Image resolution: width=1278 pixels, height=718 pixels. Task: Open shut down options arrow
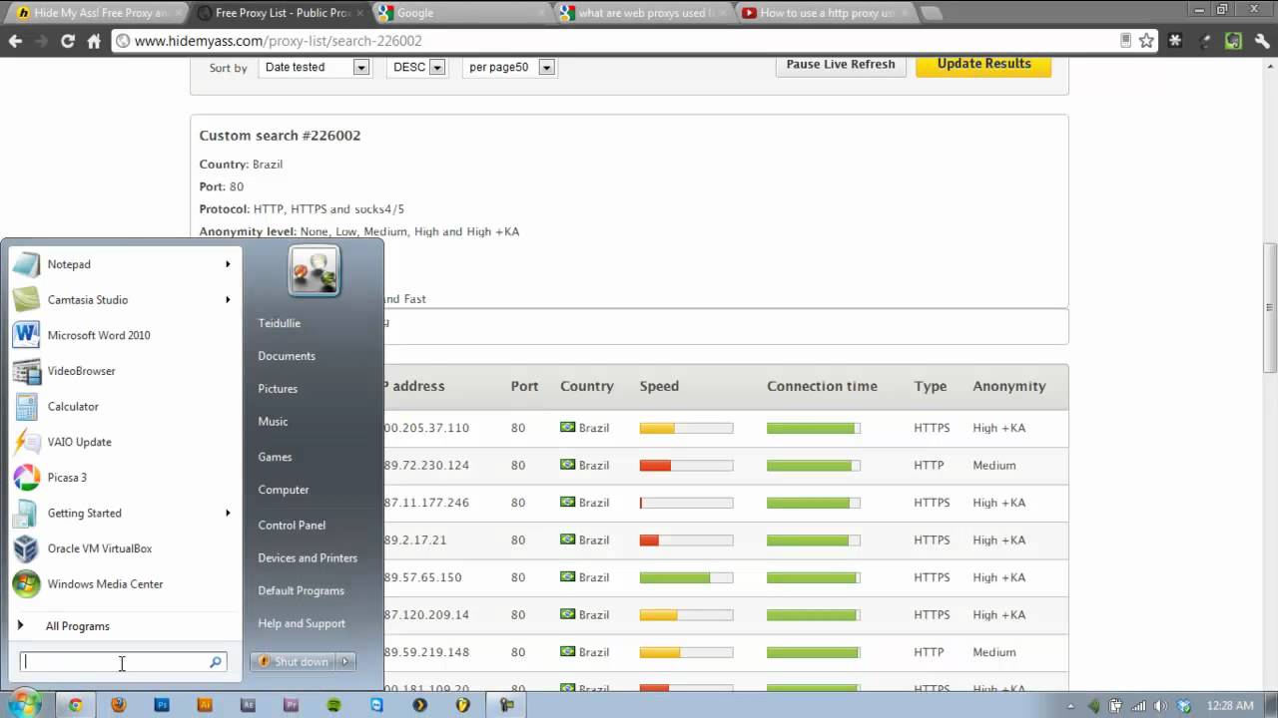[x=344, y=661]
